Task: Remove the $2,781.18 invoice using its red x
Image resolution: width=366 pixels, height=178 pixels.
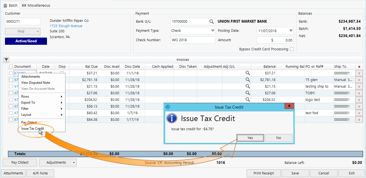Action: (359, 80)
